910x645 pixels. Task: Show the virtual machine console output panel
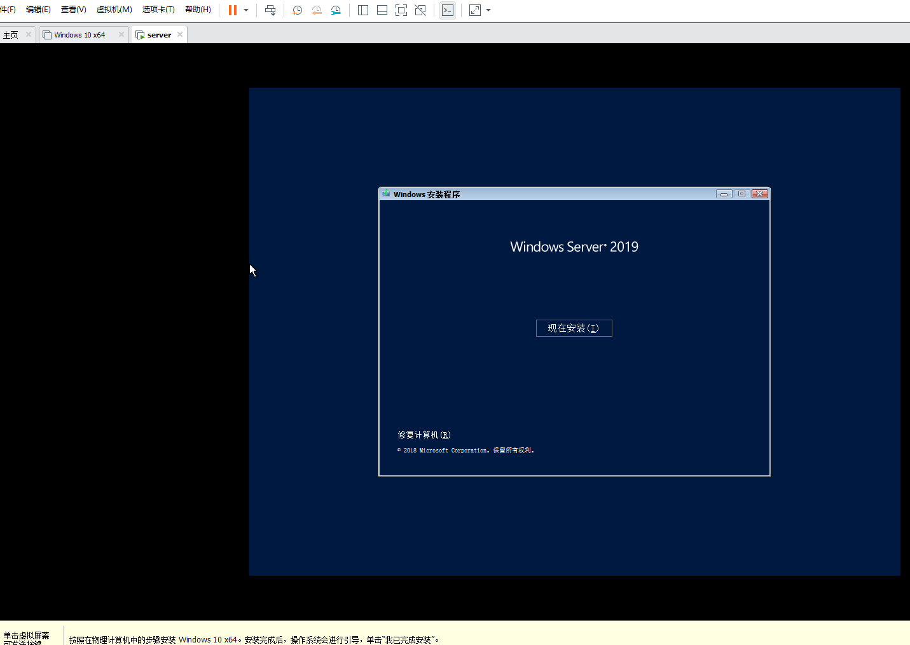coord(448,10)
